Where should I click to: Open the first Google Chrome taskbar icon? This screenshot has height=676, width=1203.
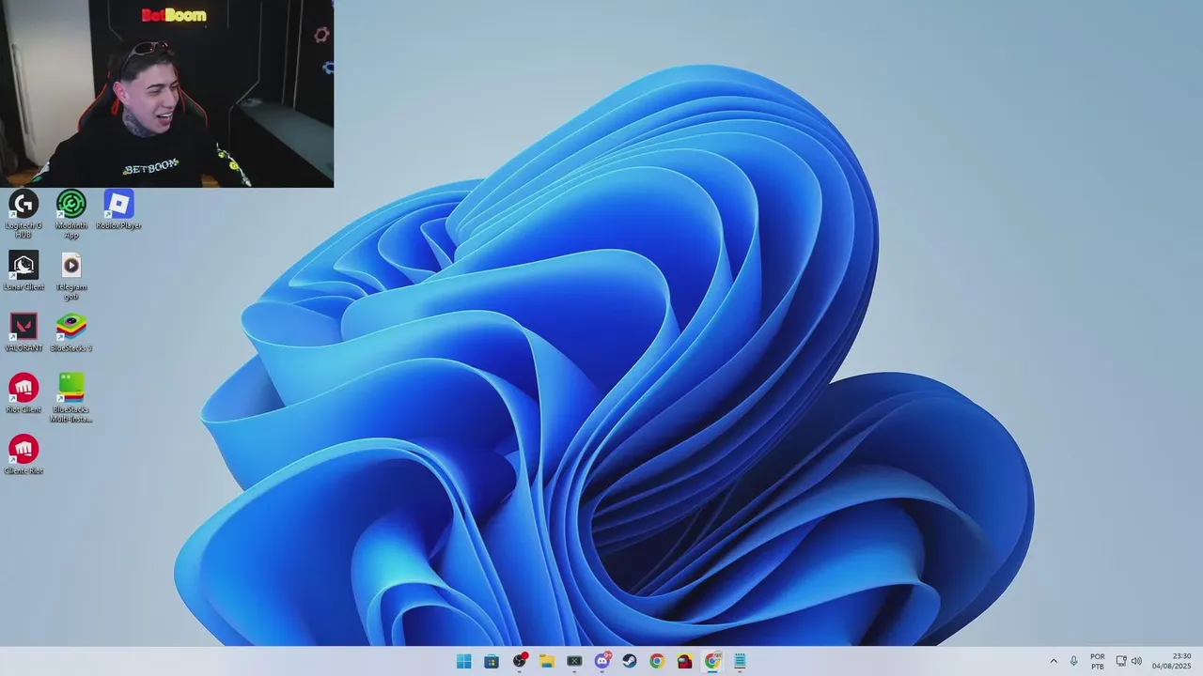pos(657,661)
